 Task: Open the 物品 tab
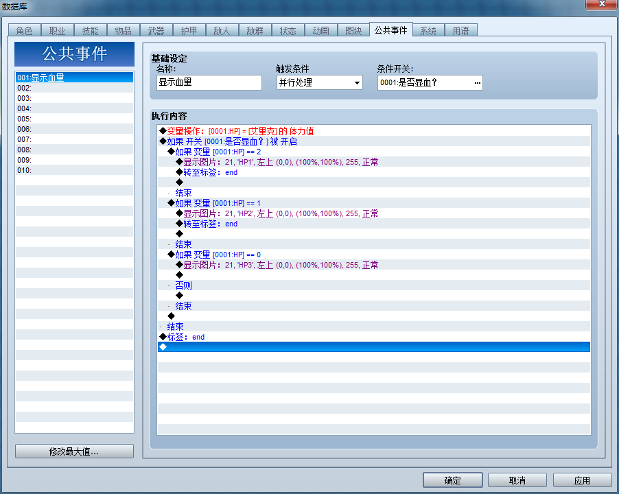(123, 30)
